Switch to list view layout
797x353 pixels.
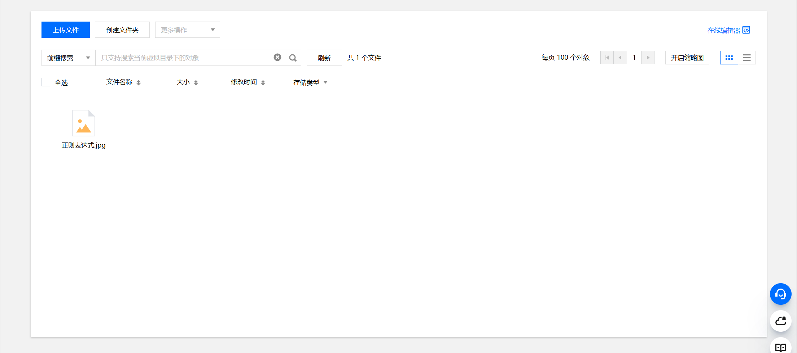pyautogui.click(x=747, y=58)
